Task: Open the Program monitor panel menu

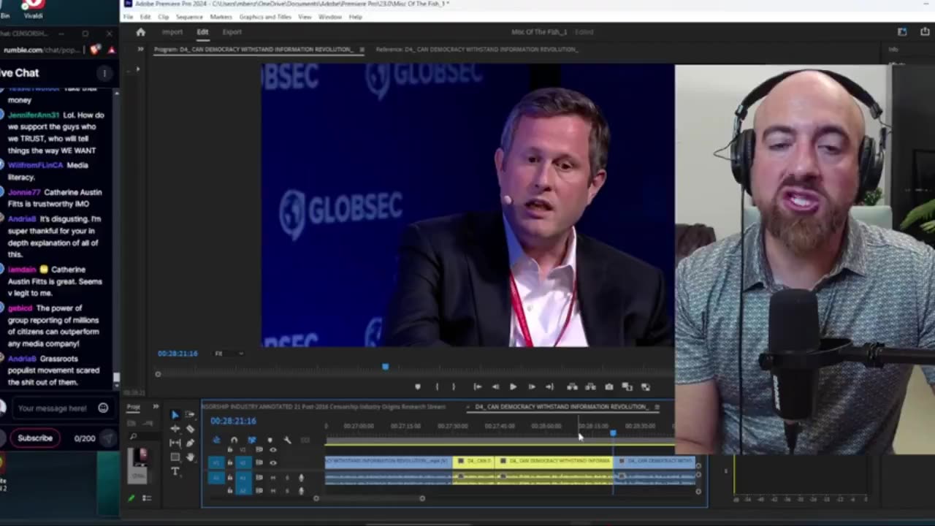Action: pyautogui.click(x=362, y=50)
